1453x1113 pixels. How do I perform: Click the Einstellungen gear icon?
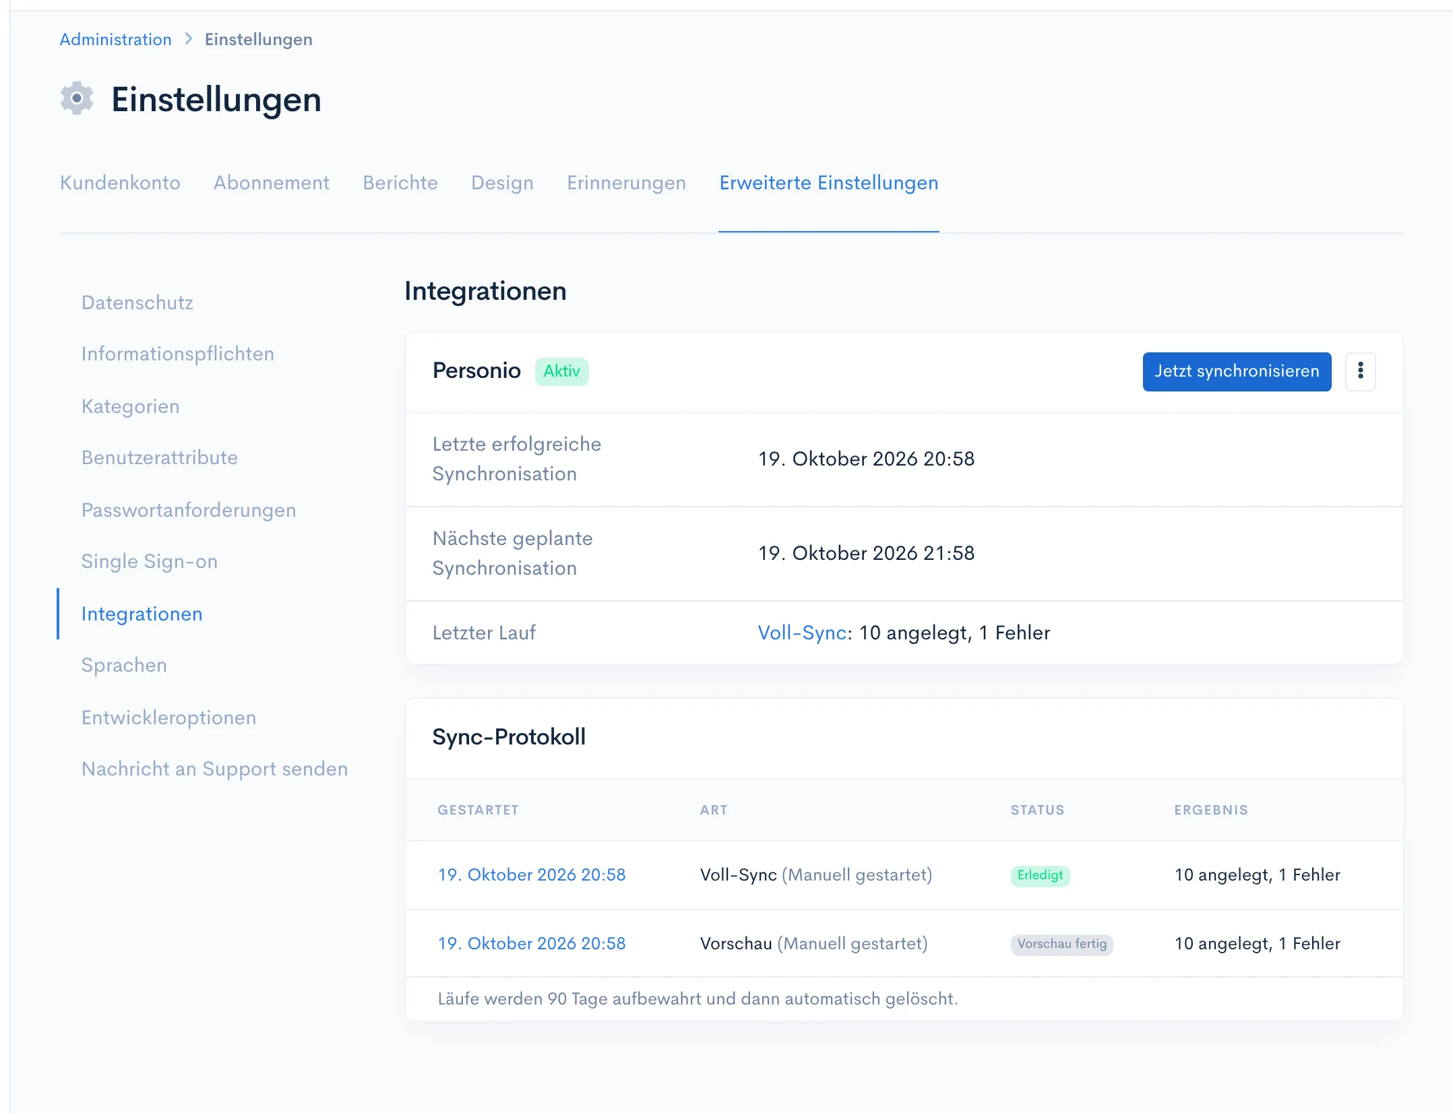[x=77, y=99]
